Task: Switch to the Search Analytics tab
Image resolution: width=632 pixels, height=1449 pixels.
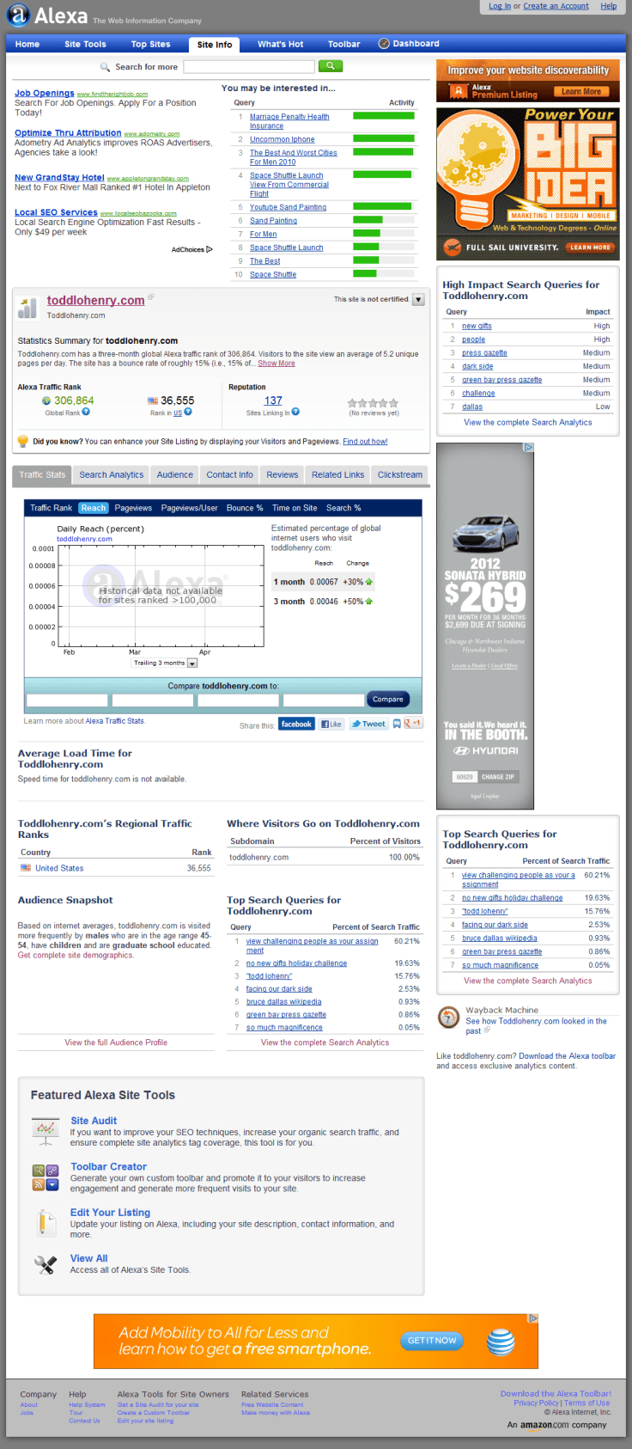Action: point(111,474)
